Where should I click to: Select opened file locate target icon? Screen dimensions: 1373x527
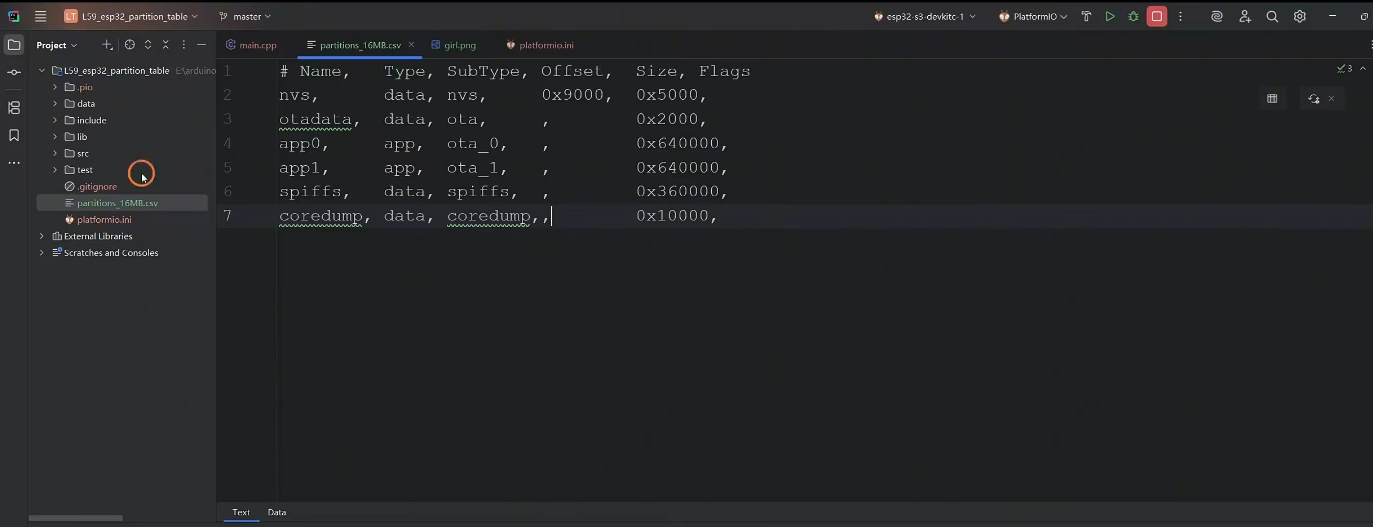click(130, 45)
